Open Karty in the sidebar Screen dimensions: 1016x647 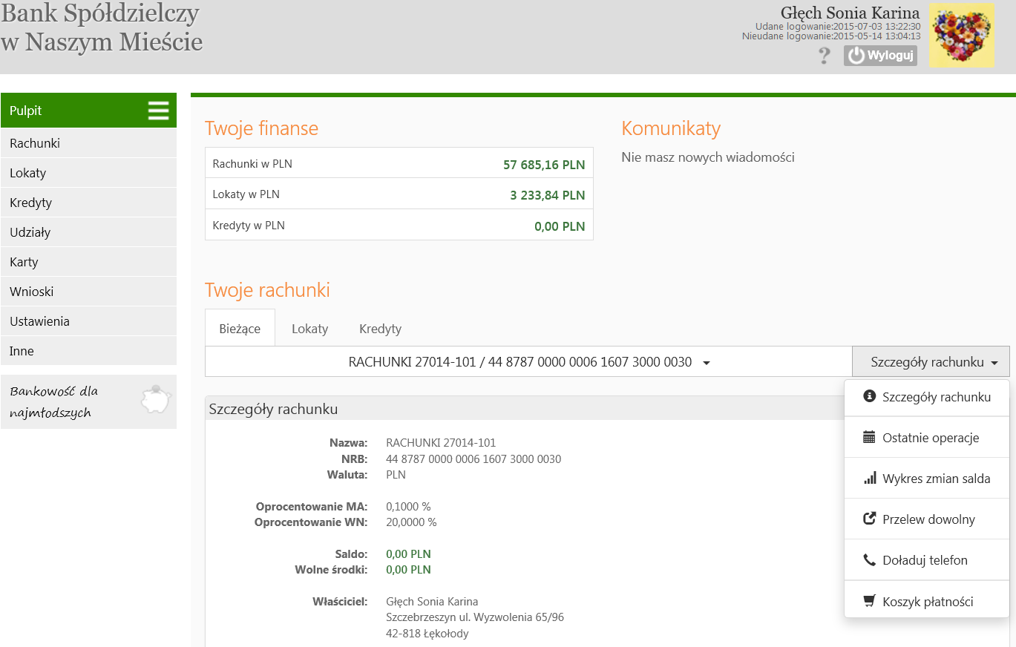tap(89, 262)
